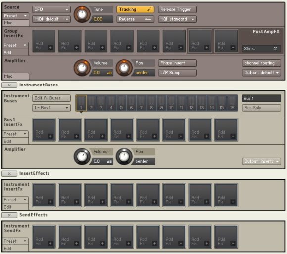Open the HQI: standard dropdown
This screenshot has width=287, height=254.
point(177,19)
